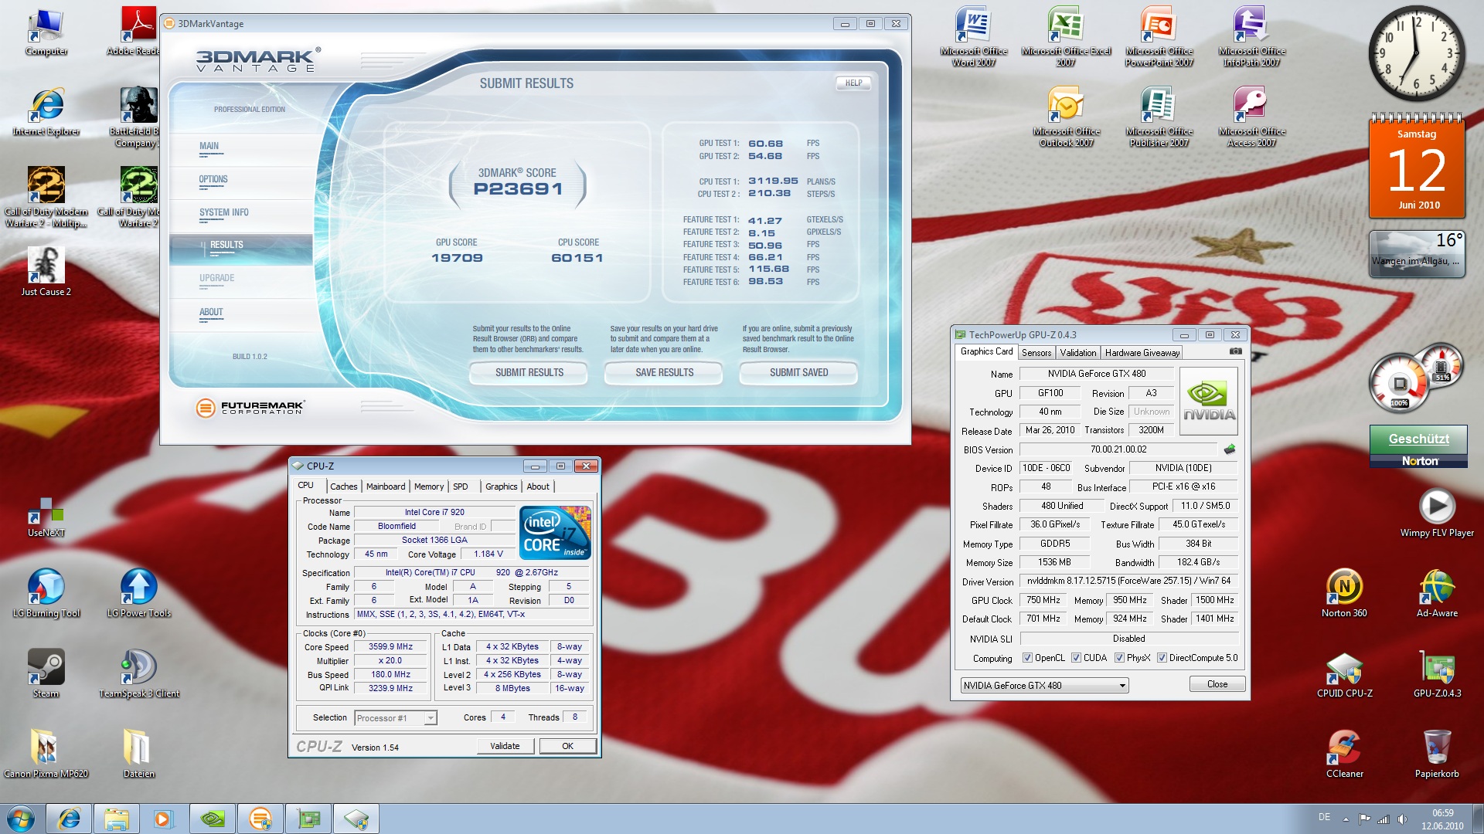Screen dimensions: 1484x834
Task: Open GPU-Z 0.4.3 desktop shortcut
Action: coord(1437,673)
